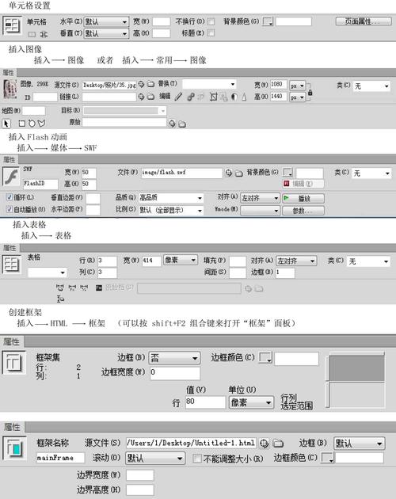Select the pointer hotspot tool
Screen dimensions: 396x499
coord(6,124)
